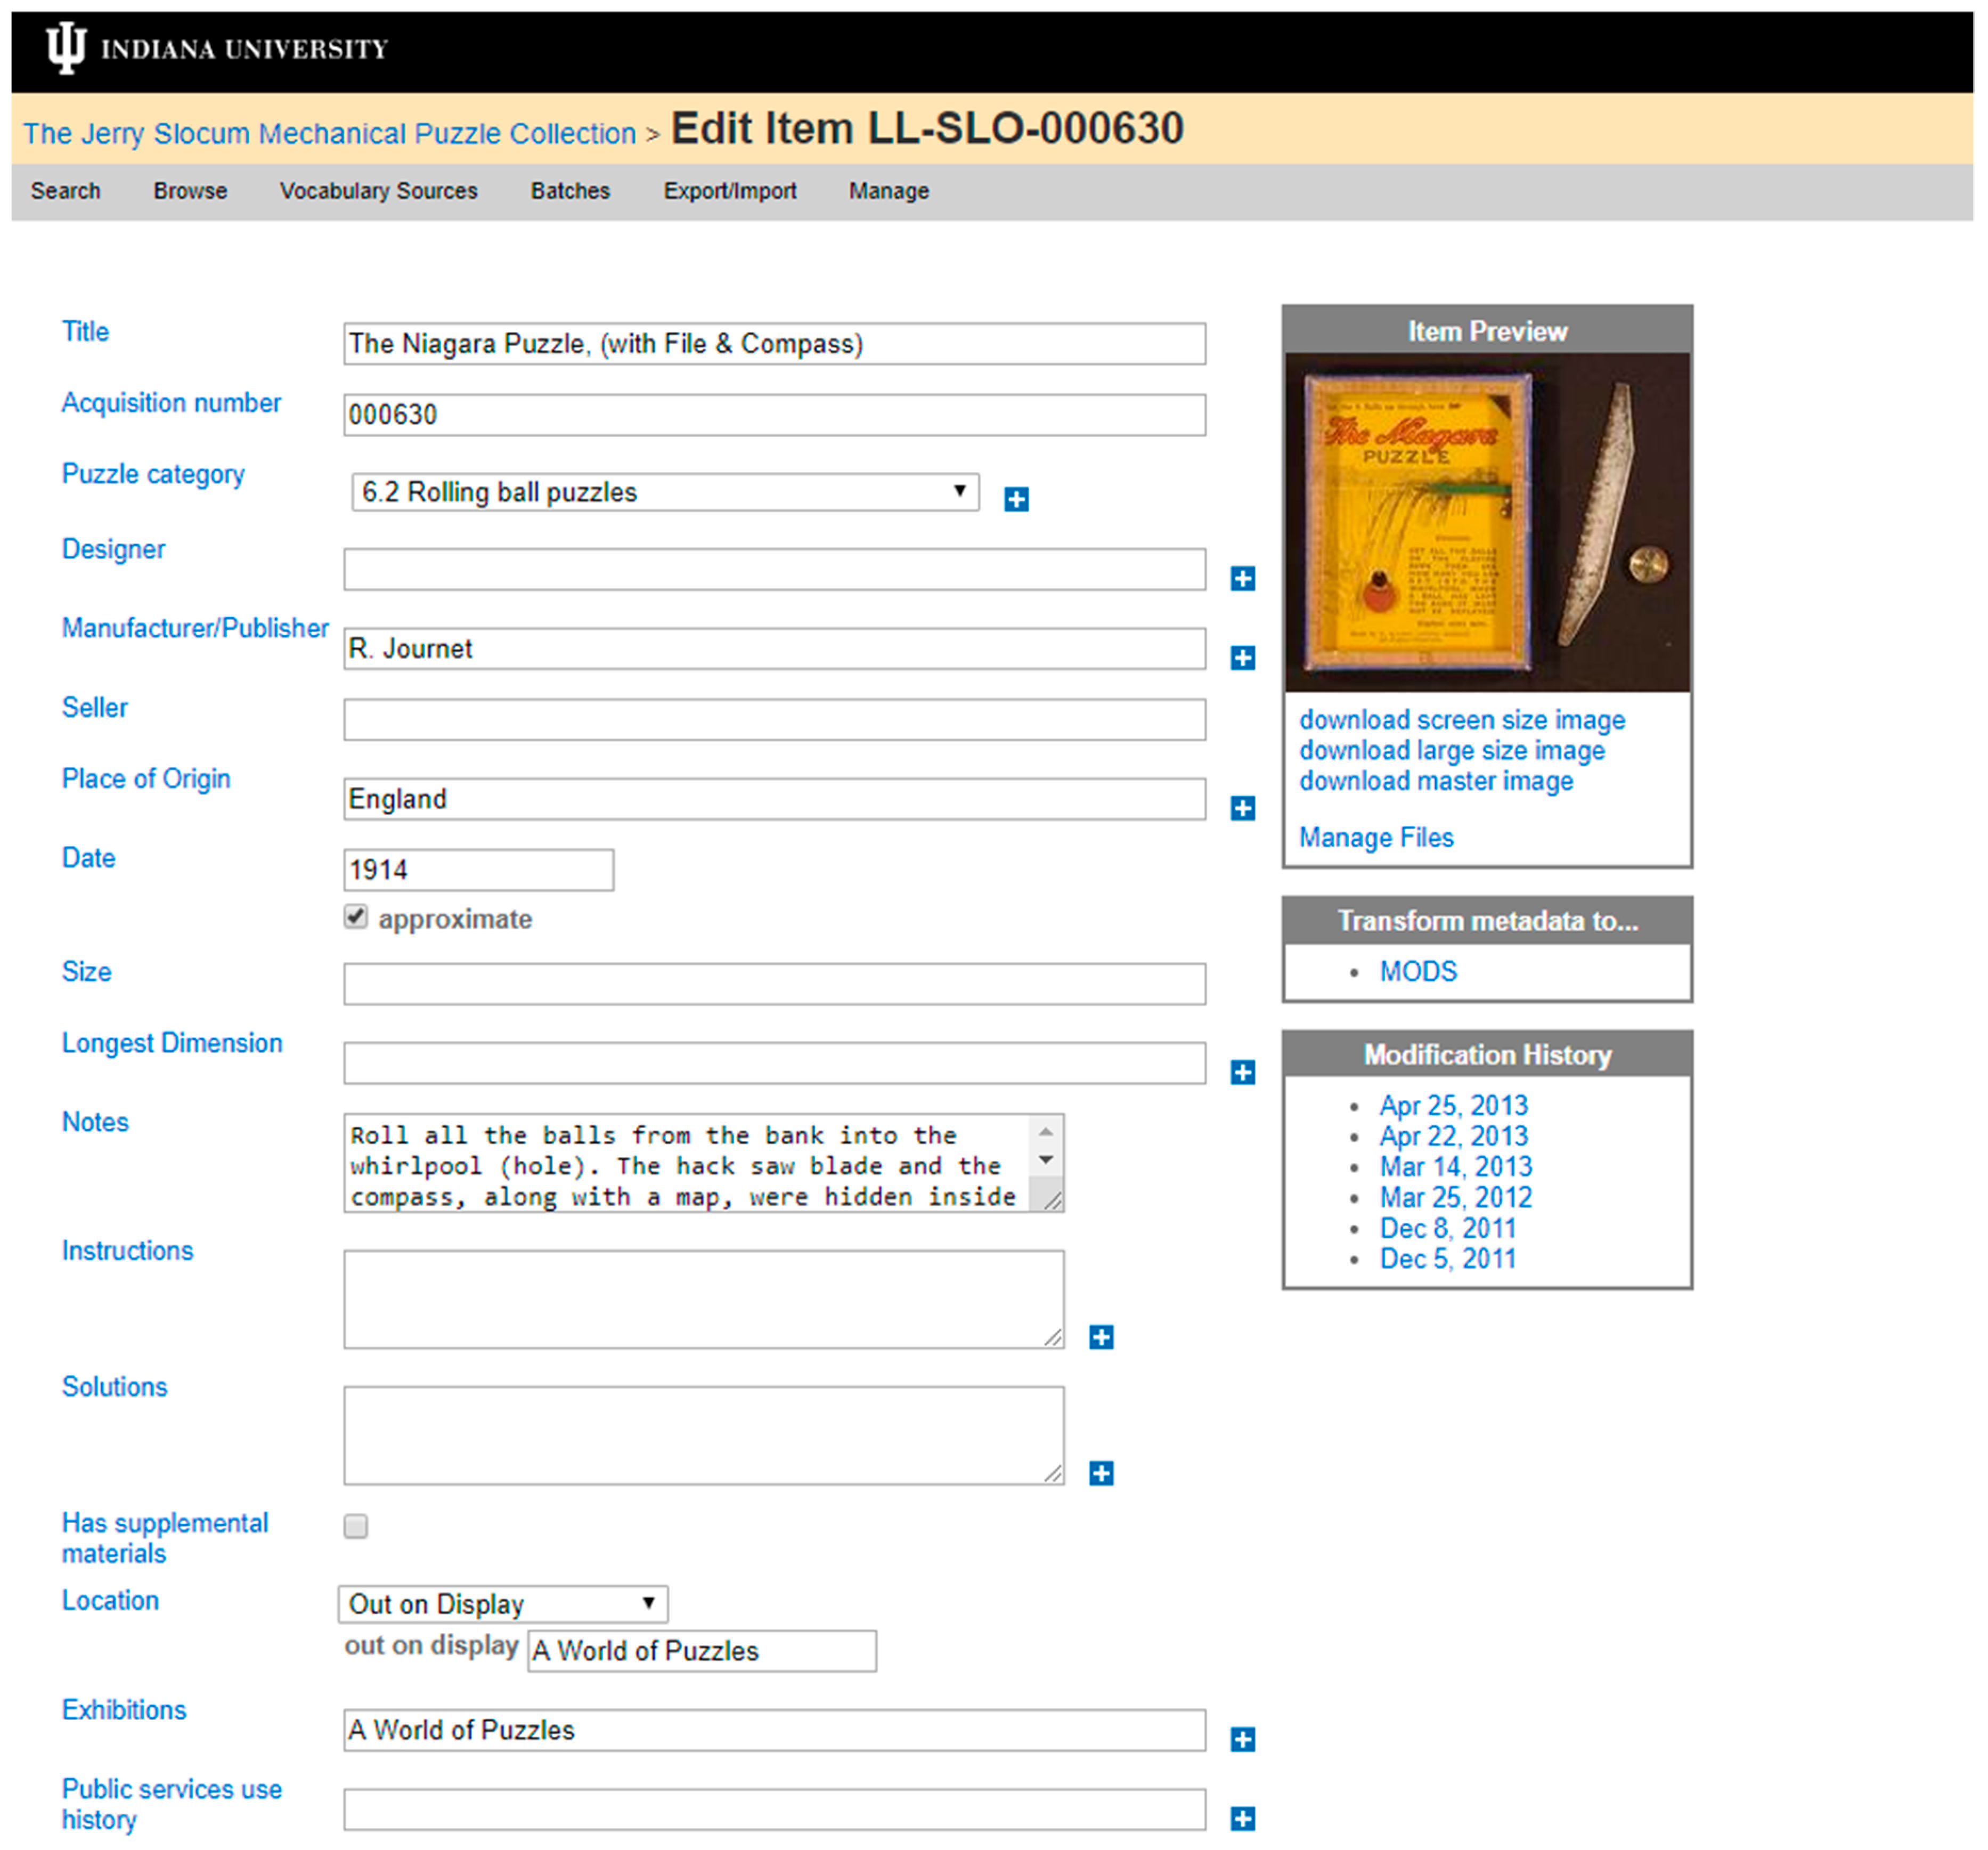Add another Place of Origin entry
The width and height of the screenshot is (1988, 1850).
[x=1242, y=807]
